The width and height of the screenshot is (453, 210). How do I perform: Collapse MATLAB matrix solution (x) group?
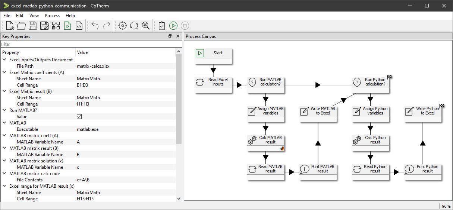click(x=4, y=161)
